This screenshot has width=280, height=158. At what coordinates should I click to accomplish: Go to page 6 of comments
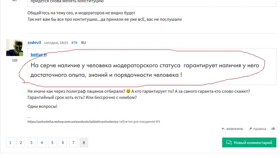point(63,143)
